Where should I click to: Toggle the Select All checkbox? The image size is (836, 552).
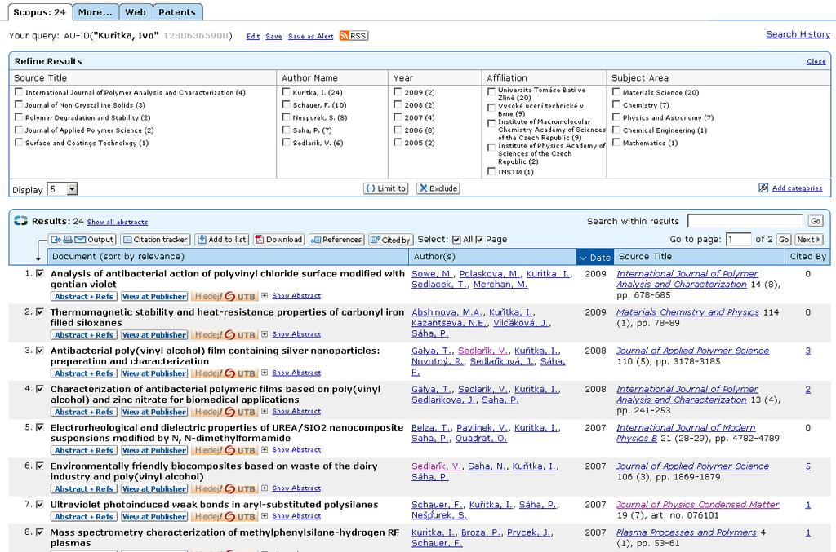[456, 240]
